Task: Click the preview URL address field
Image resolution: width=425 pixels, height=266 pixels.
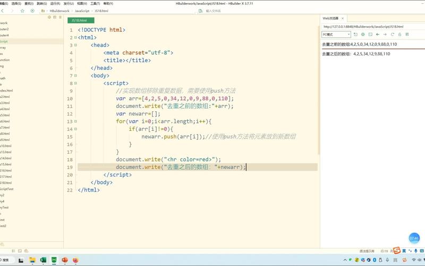Action: (372, 27)
